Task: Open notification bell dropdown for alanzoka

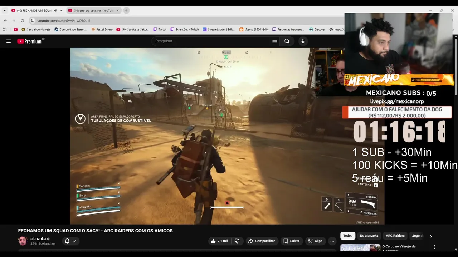Action: pyautogui.click(x=70, y=241)
